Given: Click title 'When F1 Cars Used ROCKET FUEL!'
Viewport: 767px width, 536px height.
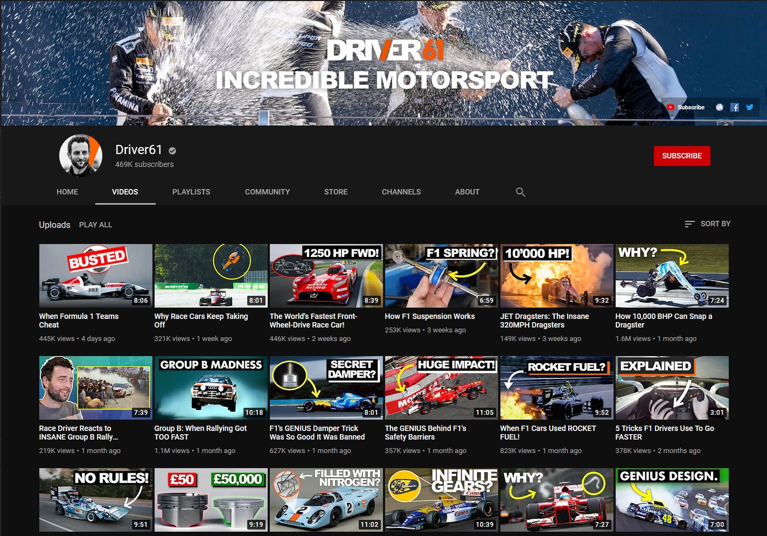Looking at the screenshot, I should click(x=548, y=433).
